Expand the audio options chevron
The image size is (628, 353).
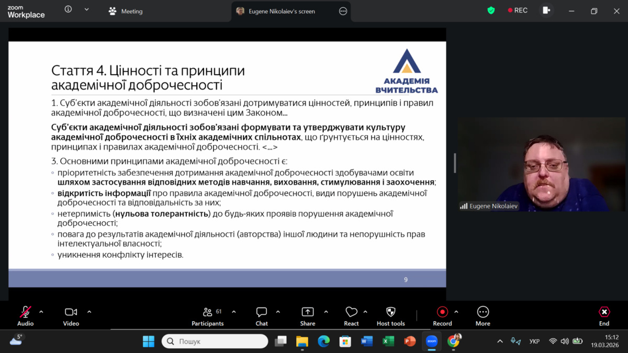coord(41,312)
